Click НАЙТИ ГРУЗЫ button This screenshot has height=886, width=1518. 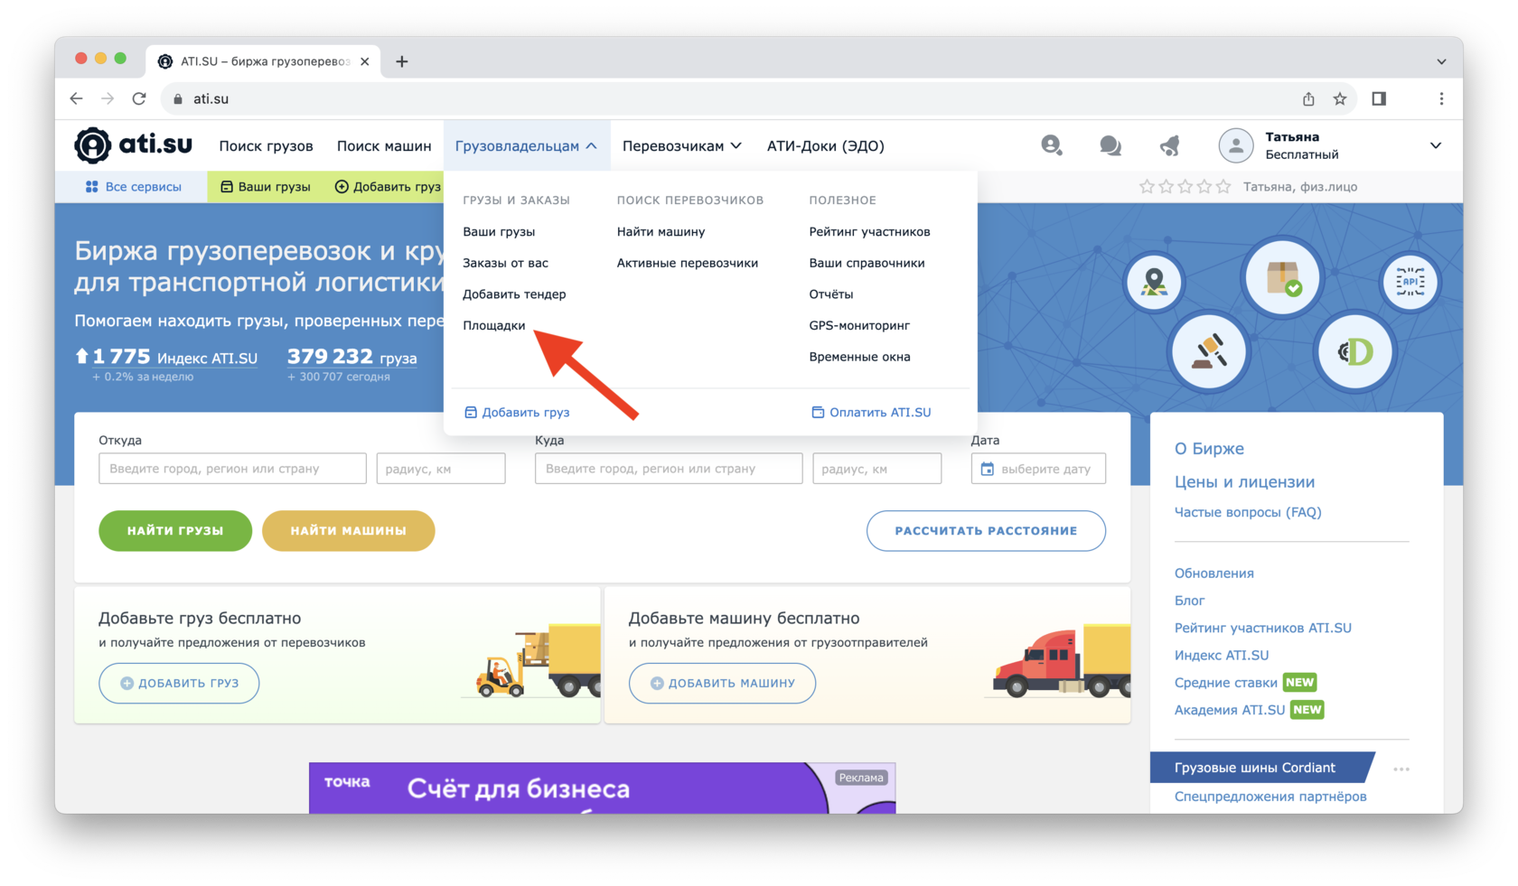coord(175,531)
